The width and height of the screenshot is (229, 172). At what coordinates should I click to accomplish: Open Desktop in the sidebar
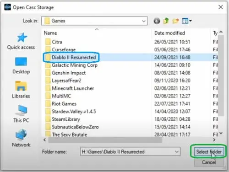[21, 65]
